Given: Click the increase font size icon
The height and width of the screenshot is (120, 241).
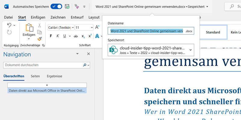Looking at the screenshot, I should 97,27.
